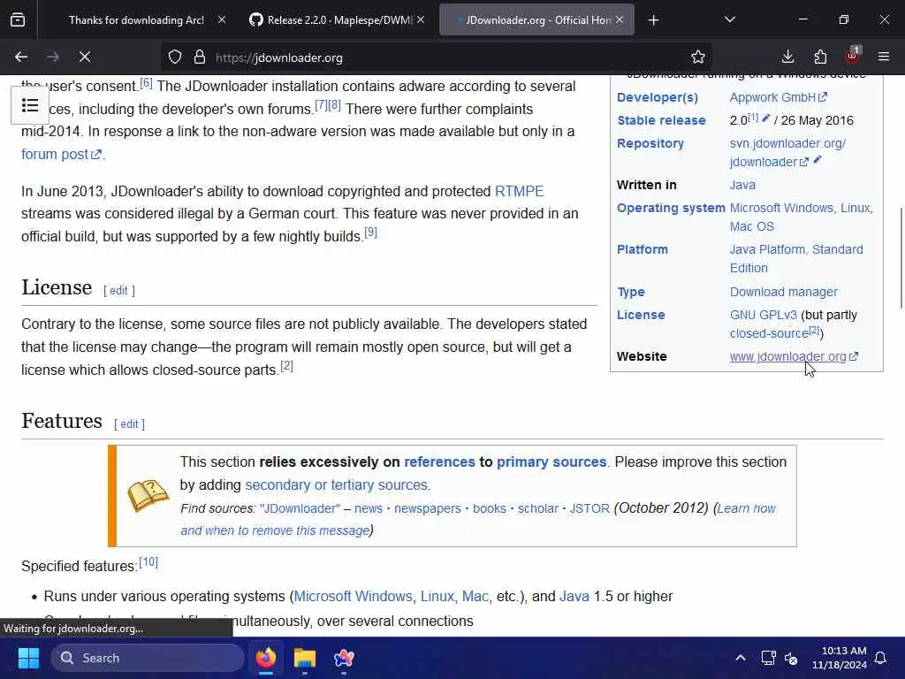Viewport: 905px width, 679px height.
Task: Open Firefox application menu
Action: tap(884, 57)
